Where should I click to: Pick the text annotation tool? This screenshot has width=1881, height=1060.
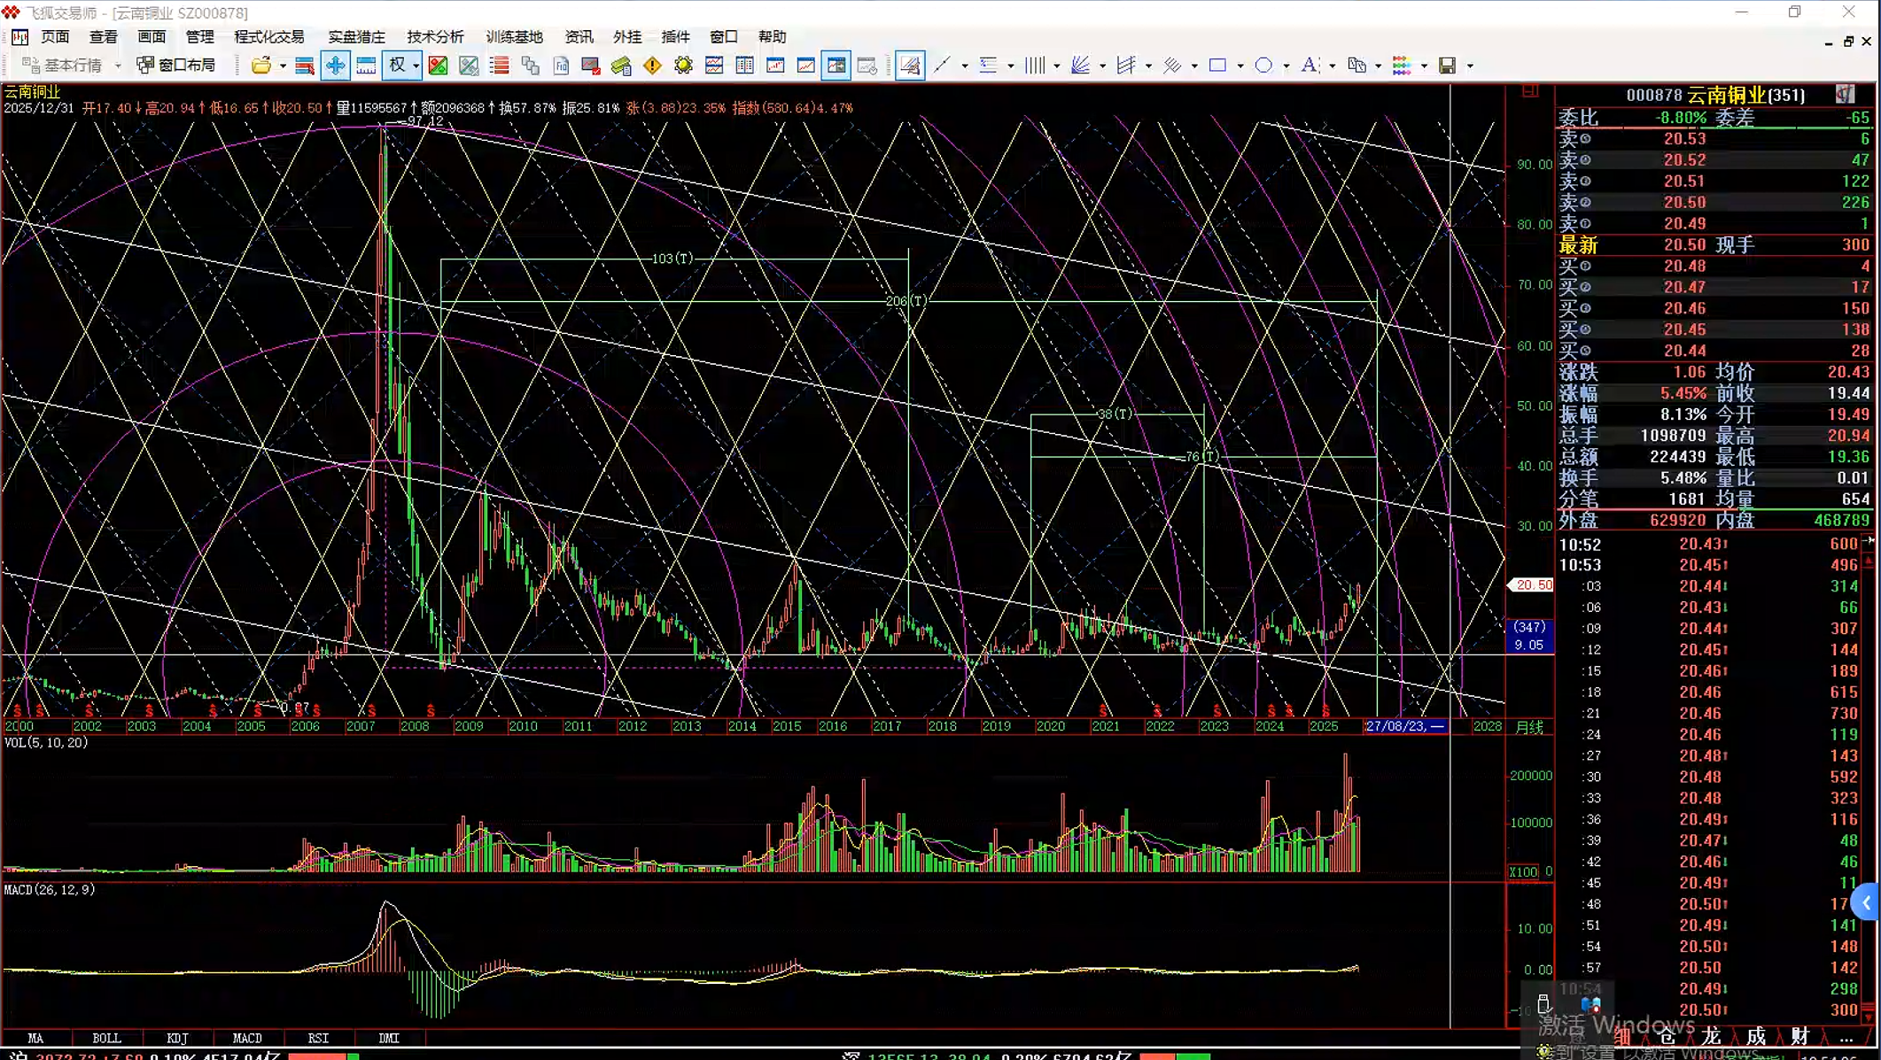click(x=1309, y=65)
